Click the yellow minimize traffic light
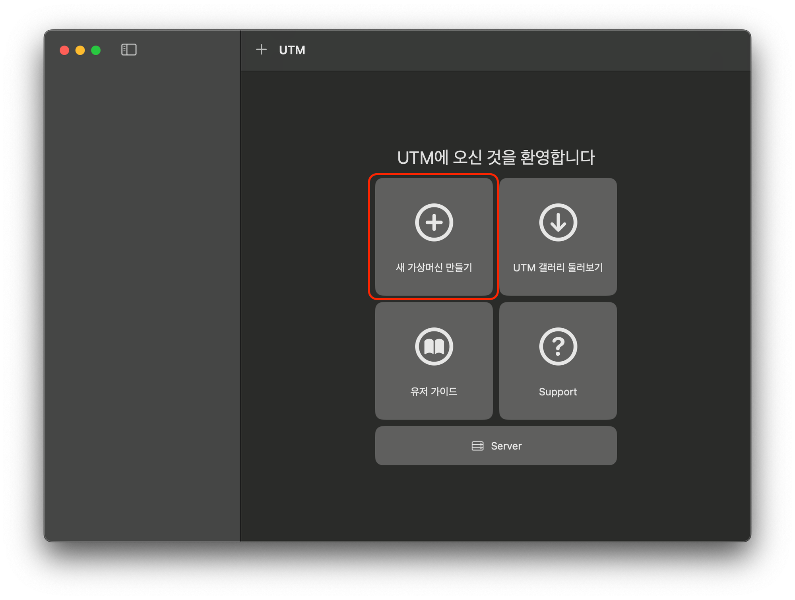 pyautogui.click(x=80, y=50)
